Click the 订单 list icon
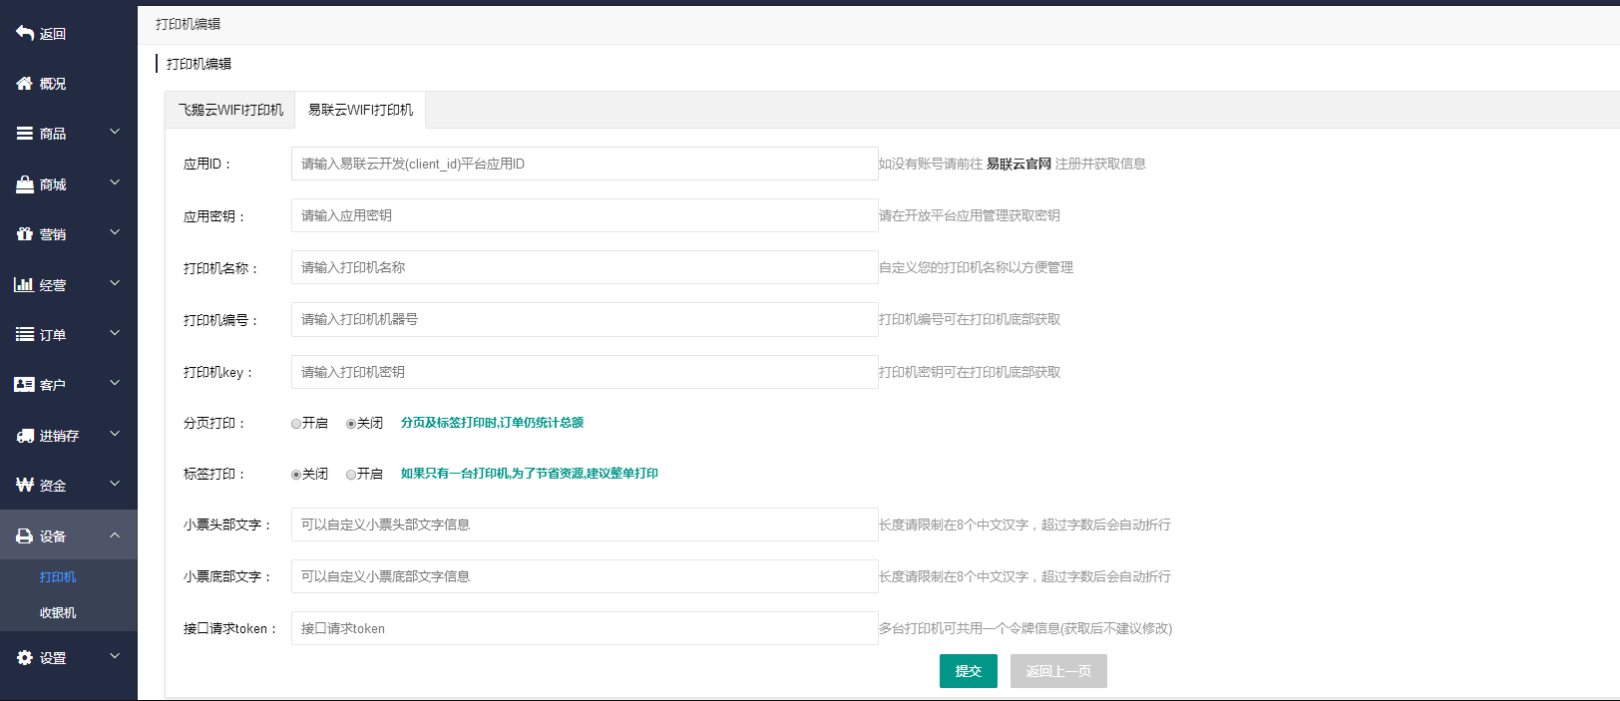Screen dimensions: 1620x701 (x=25, y=335)
